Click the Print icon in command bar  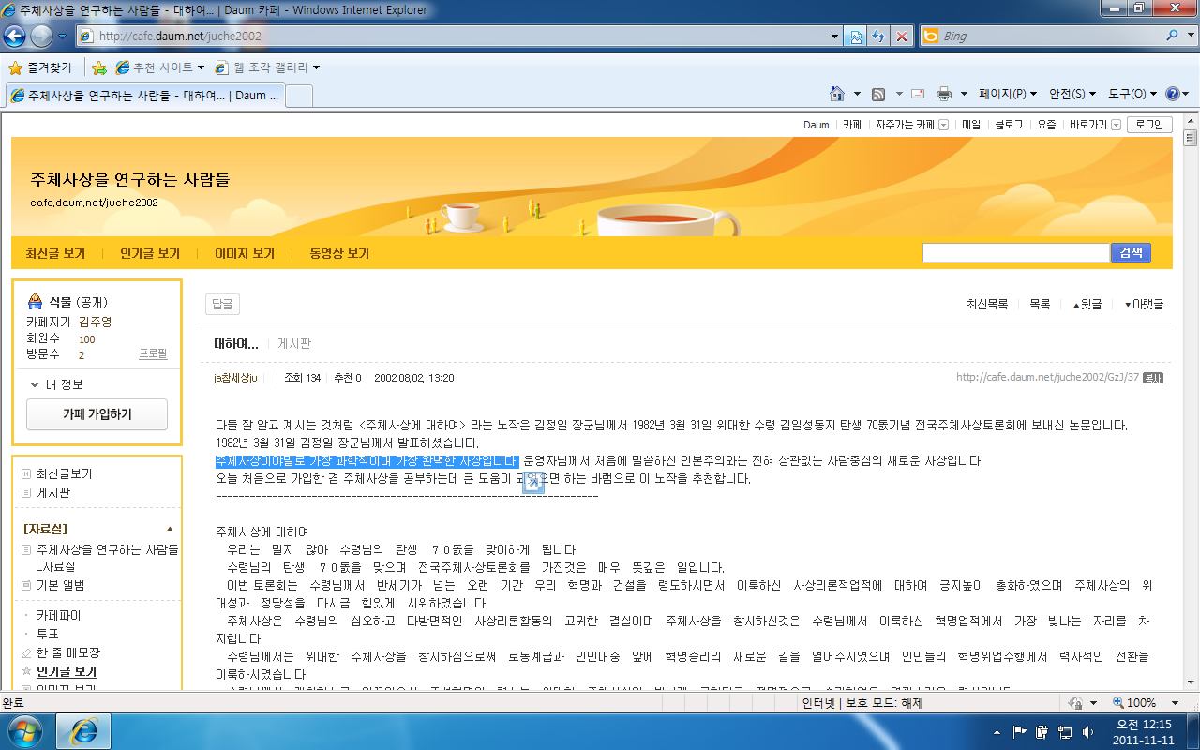pyautogui.click(x=944, y=94)
